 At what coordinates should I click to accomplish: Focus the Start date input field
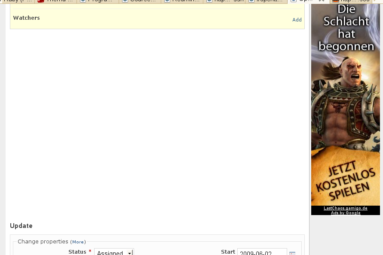click(x=262, y=252)
